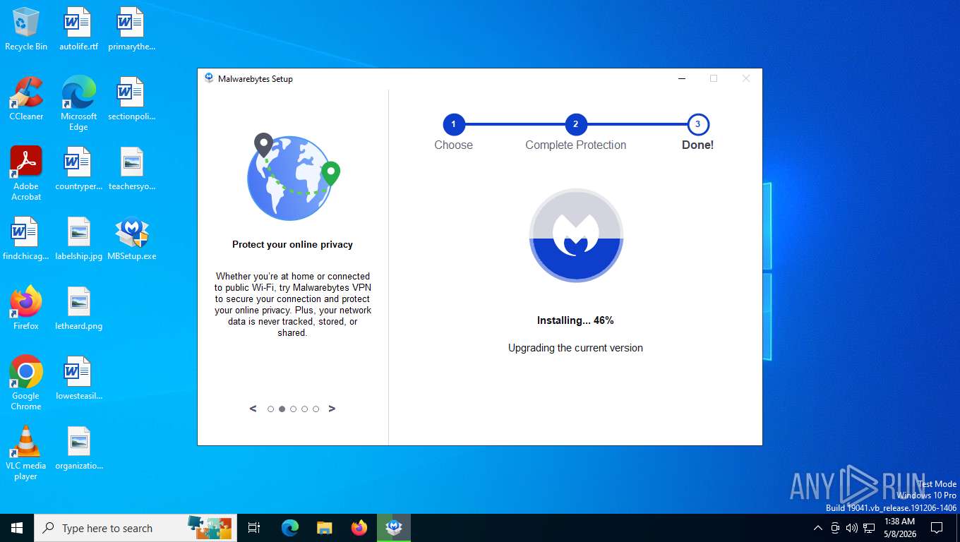The width and height of the screenshot is (960, 542).
Task: Open Firefox from taskbar
Action: click(x=359, y=528)
